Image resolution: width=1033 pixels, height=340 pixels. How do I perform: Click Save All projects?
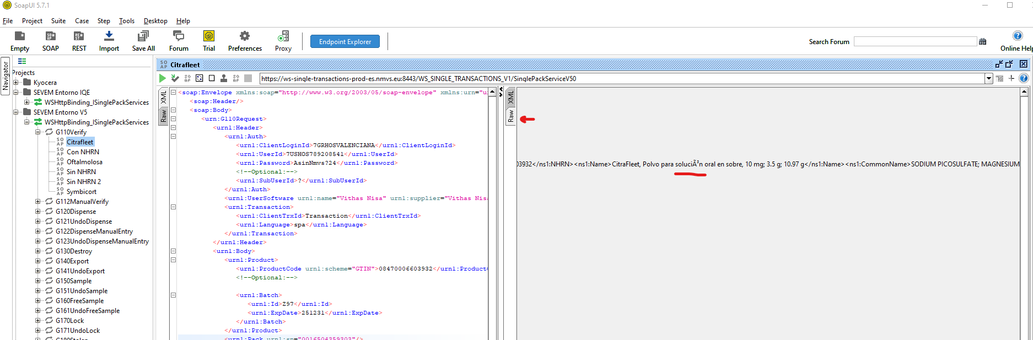[x=143, y=41]
